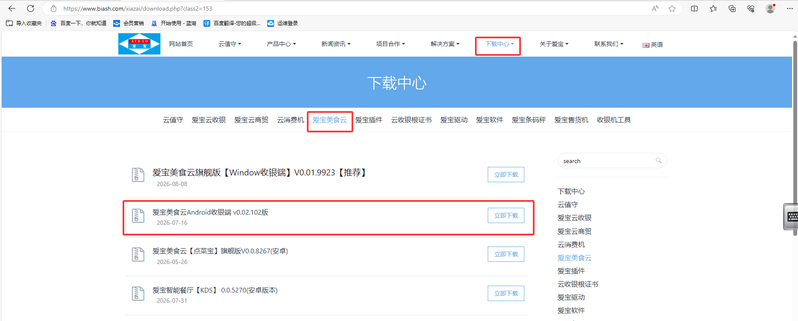Download 爱宝美食云旗舰版 Window收银端 via 立即下载

click(x=506, y=175)
